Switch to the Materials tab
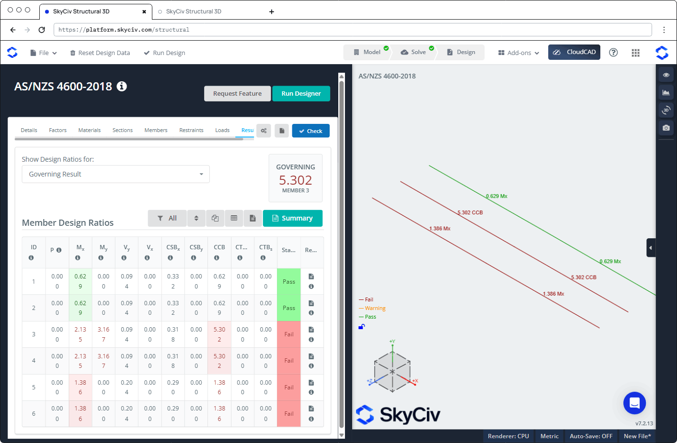This screenshot has width=677, height=443. [90, 130]
